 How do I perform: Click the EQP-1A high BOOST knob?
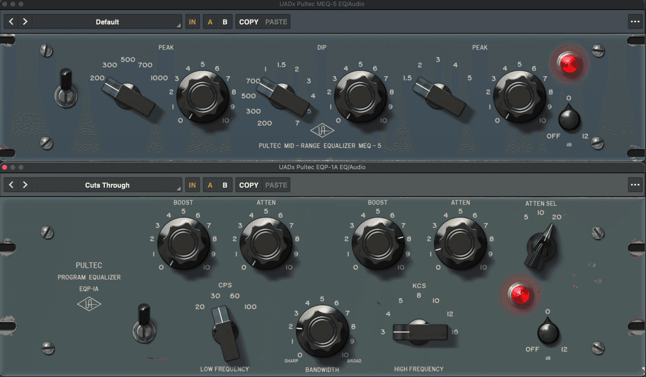click(378, 244)
